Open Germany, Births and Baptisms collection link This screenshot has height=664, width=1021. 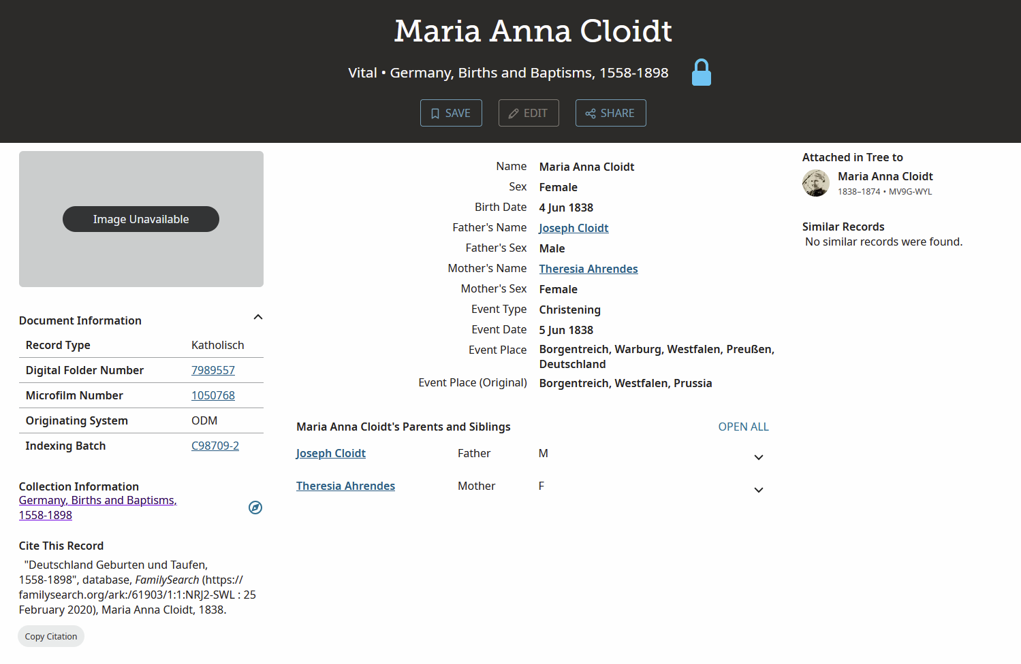pyautogui.click(x=98, y=508)
